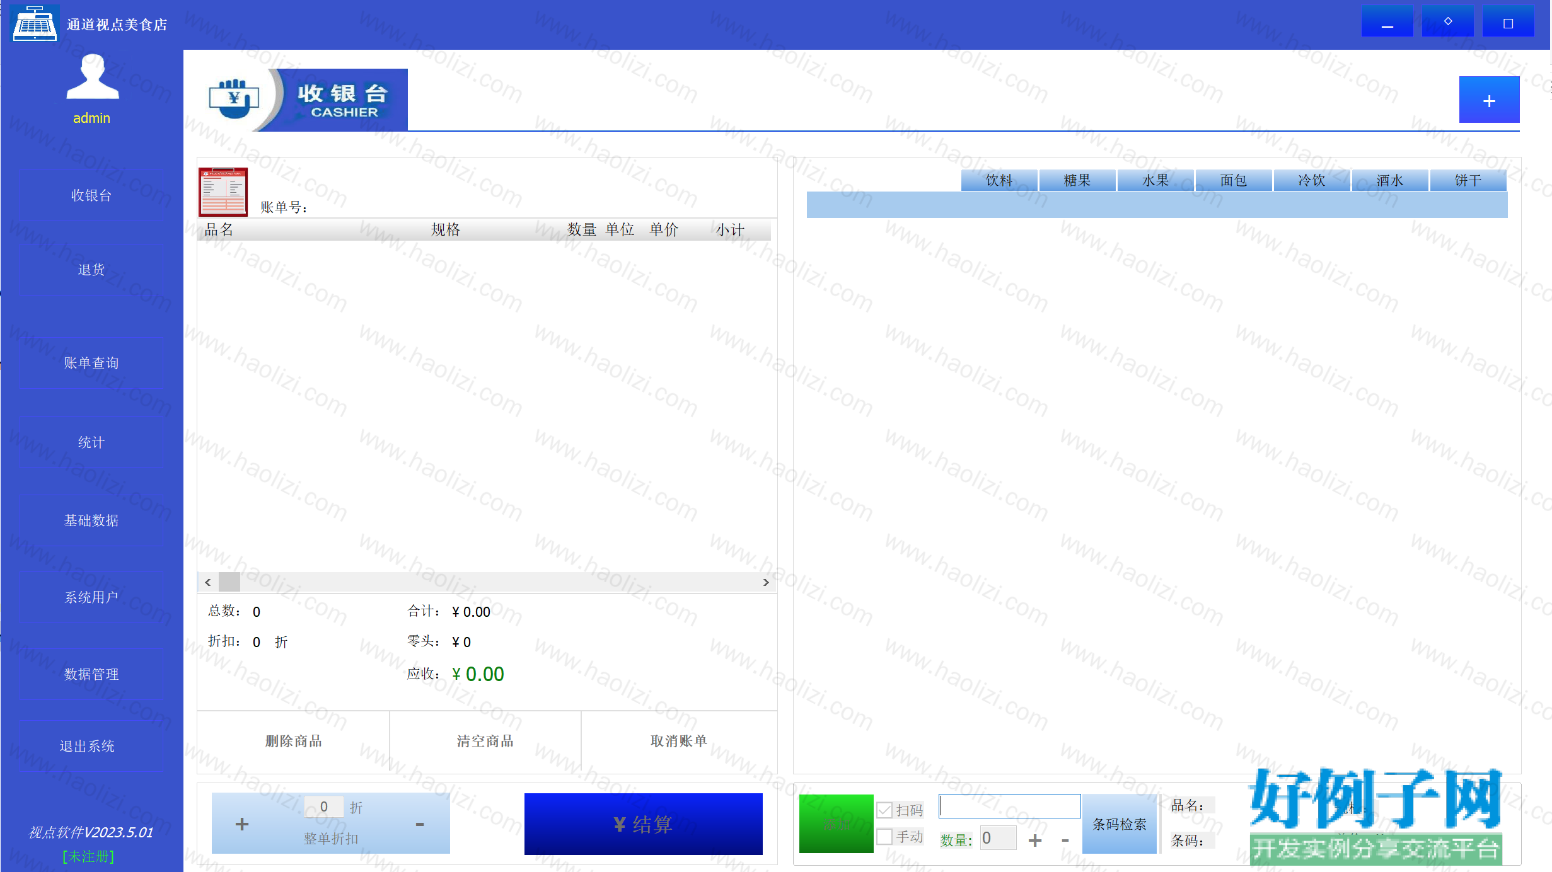The width and height of the screenshot is (1552, 872).
Task: Click the admin username label
Action: coord(91,118)
